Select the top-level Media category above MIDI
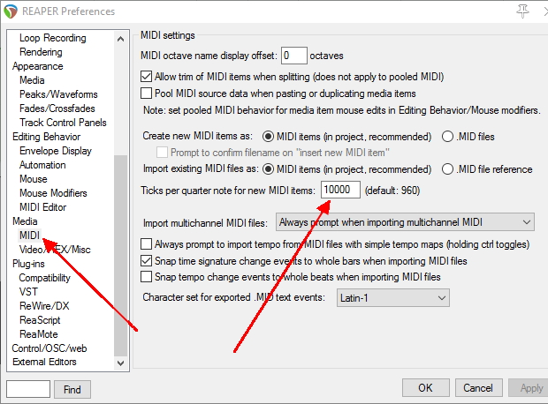The width and height of the screenshot is (548, 404). pos(25,221)
